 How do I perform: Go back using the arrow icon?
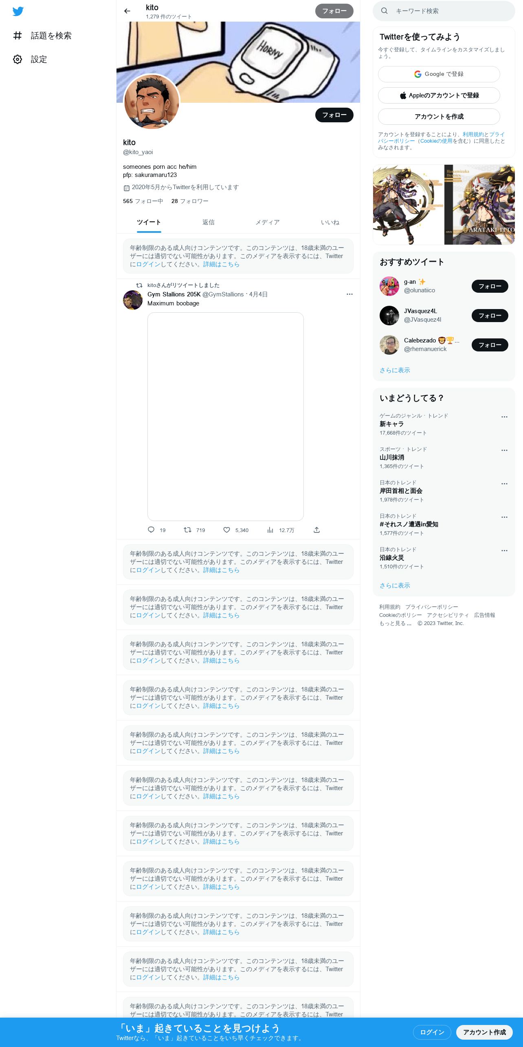tap(127, 11)
